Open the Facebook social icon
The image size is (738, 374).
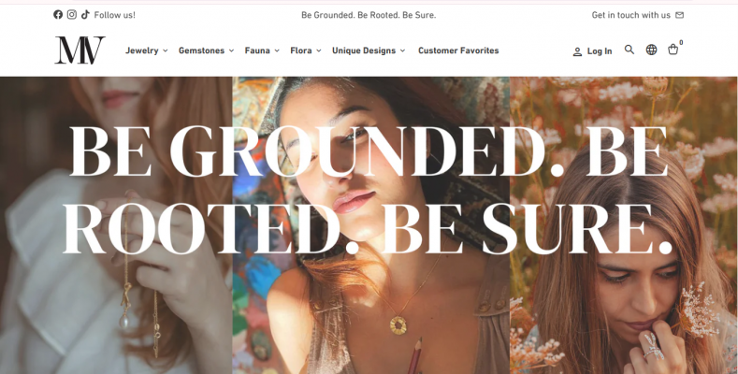click(58, 15)
